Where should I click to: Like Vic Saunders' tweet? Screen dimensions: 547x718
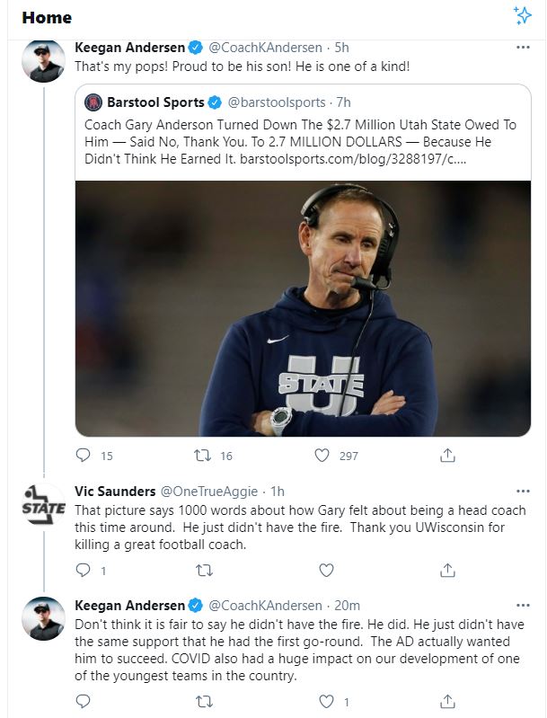coord(326,570)
